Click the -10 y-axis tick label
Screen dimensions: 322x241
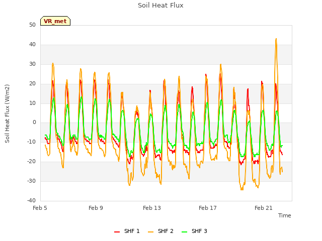31,142
